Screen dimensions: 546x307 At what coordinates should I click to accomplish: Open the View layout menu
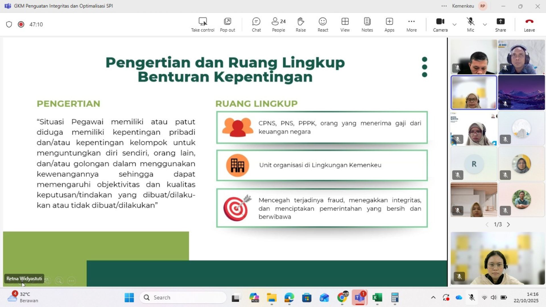pos(345,24)
